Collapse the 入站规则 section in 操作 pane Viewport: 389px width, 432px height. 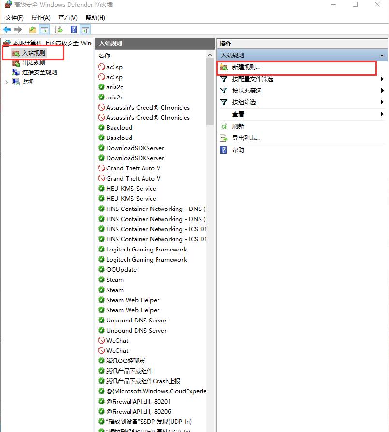coord(382,56)
